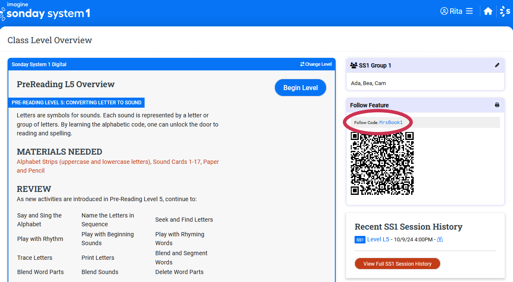Click the student names Ada, Bea, Cam

coord(368,83)
